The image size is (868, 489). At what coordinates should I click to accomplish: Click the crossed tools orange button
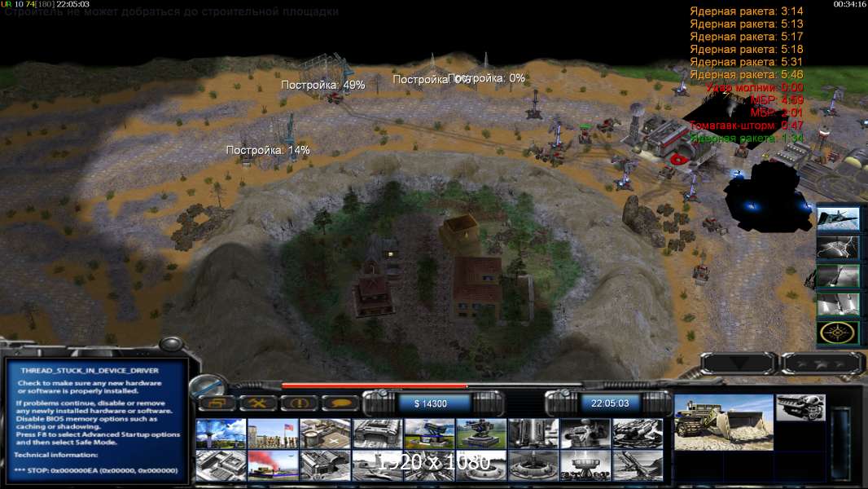[257, 403]
